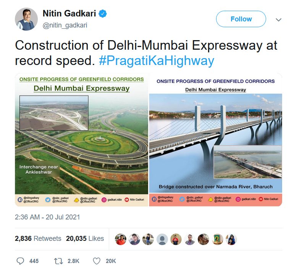View the 2,836 Retweets list
This screenshot has height=268, width=297.
coord(38,239)
